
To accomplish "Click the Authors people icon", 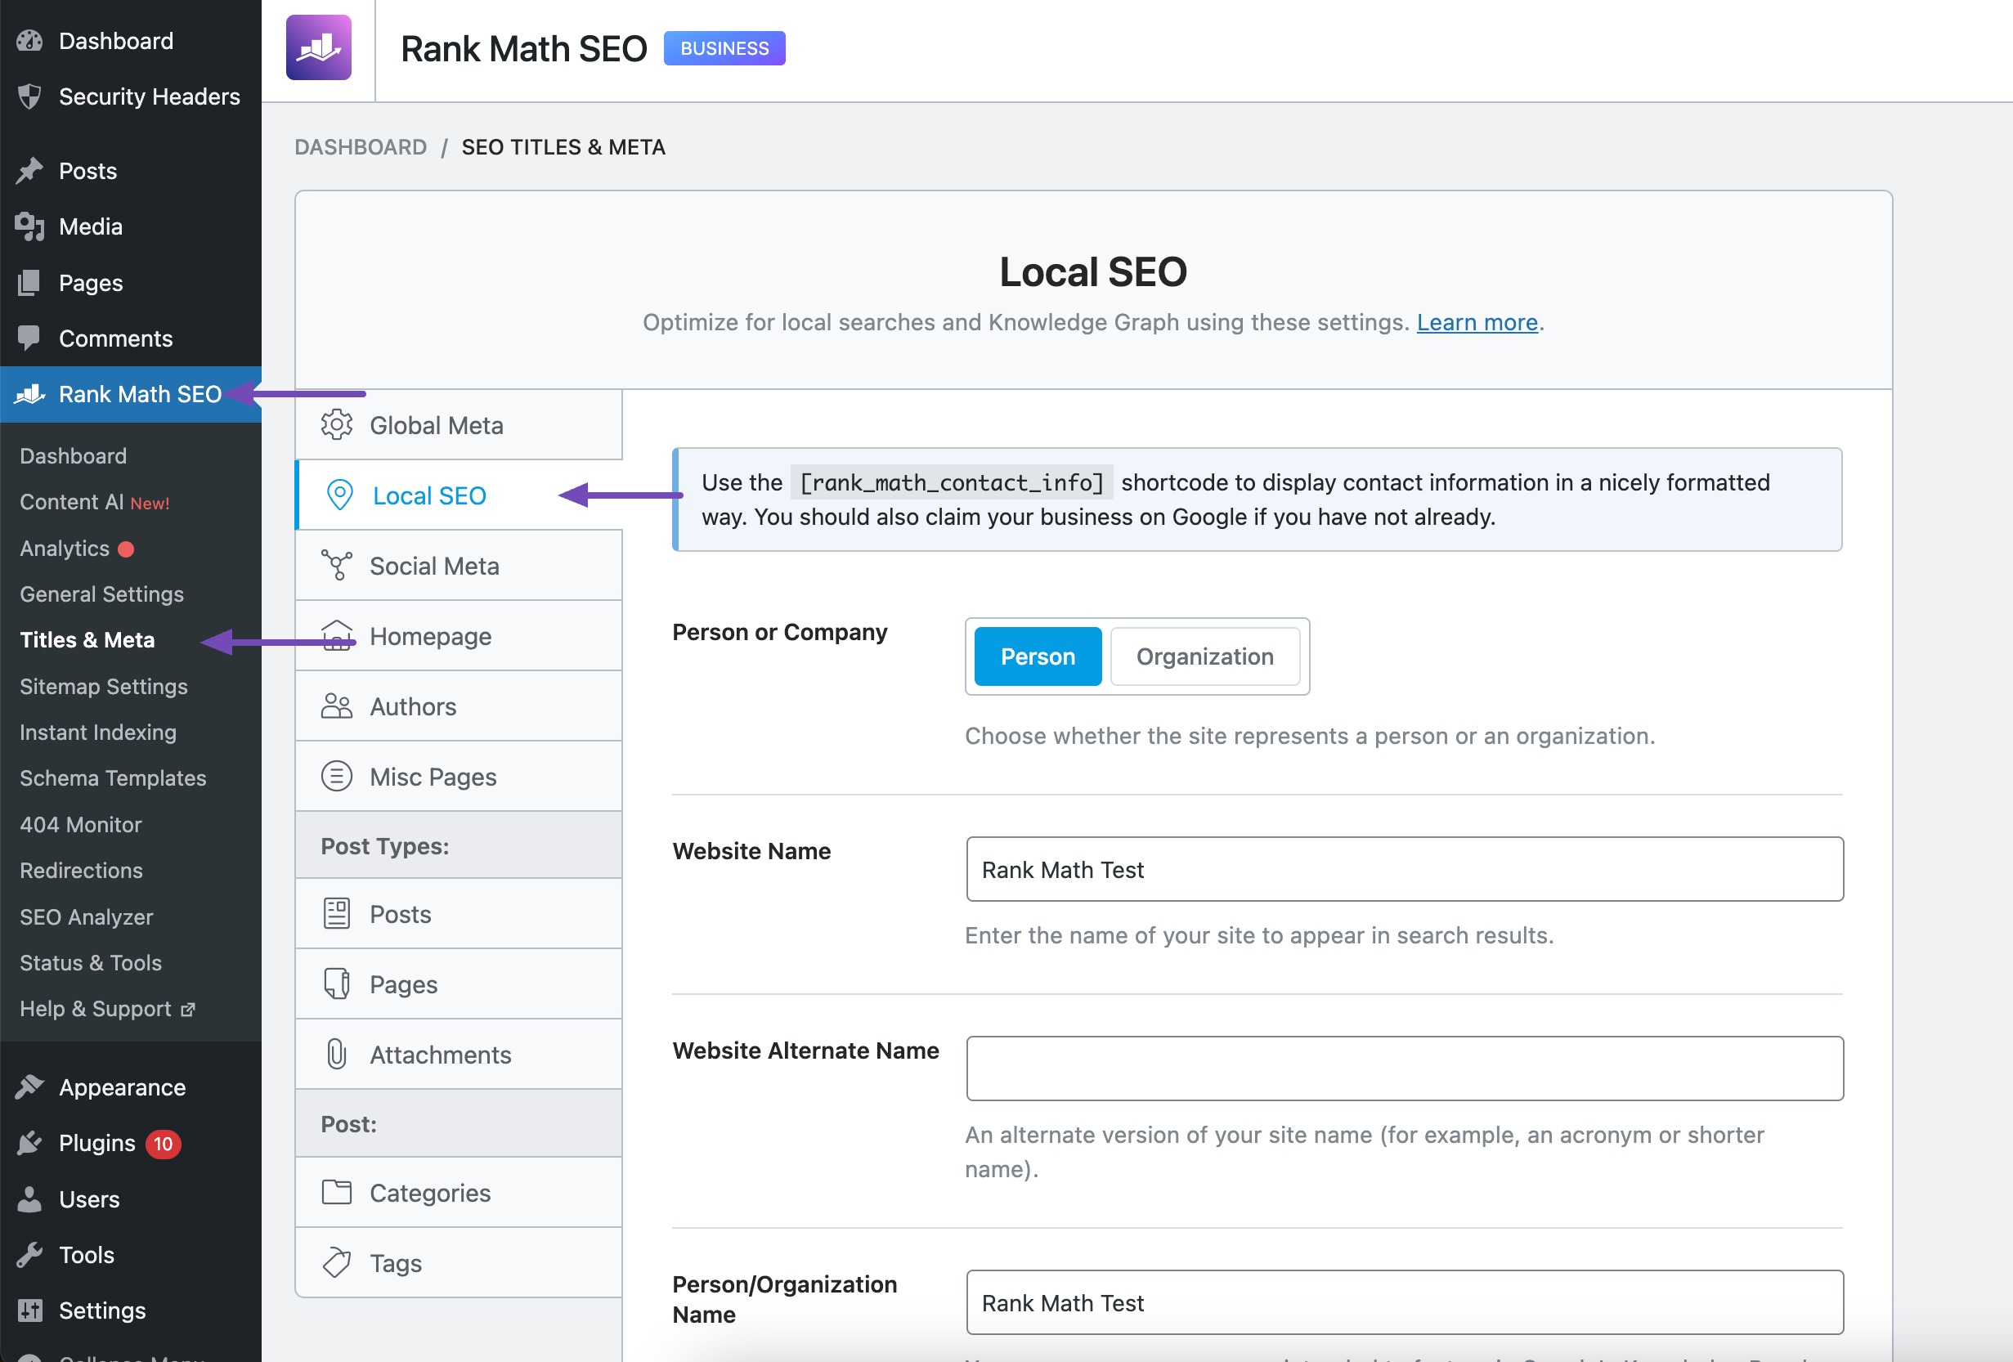I will point(336,706).
